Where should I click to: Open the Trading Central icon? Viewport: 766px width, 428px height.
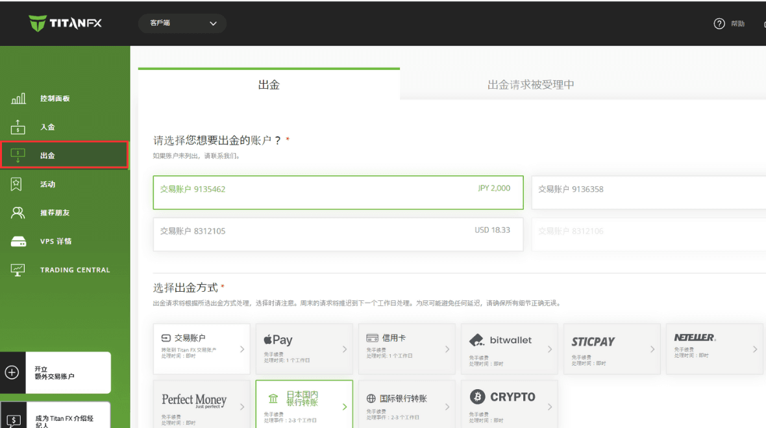tap(18, 270)
